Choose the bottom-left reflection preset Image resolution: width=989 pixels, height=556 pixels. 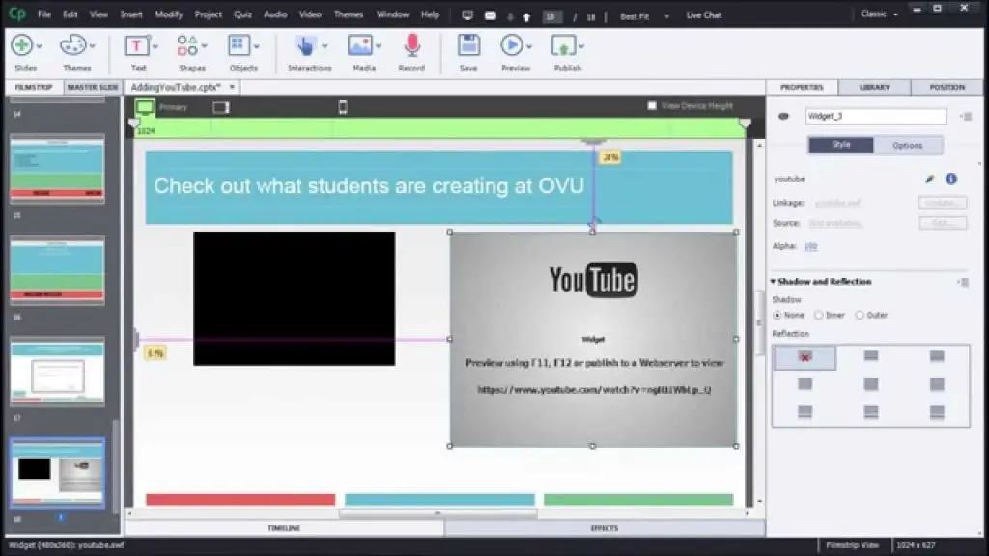(x=805, y=412)
